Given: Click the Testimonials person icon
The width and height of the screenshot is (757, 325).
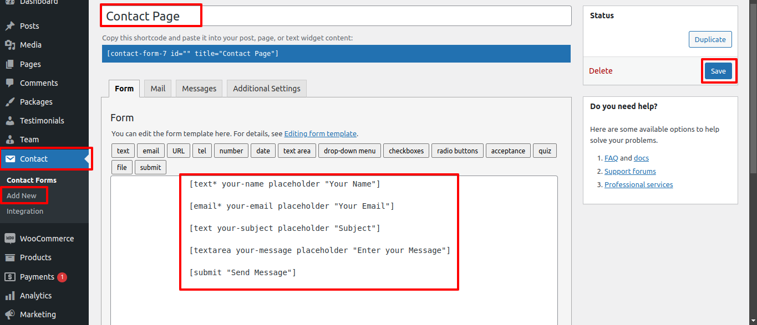Looking at the screenshot, I should point(9,121).
